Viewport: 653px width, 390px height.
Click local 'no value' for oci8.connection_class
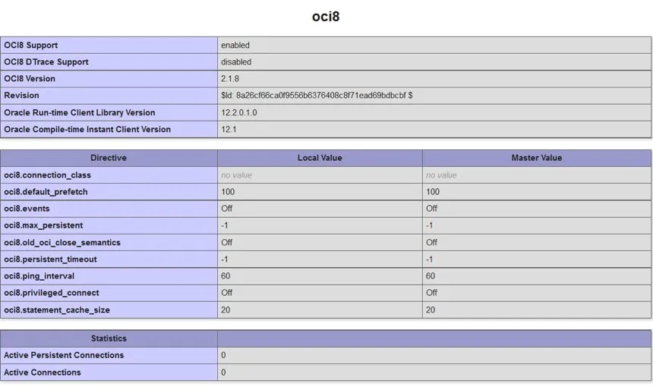click(237, 175)
